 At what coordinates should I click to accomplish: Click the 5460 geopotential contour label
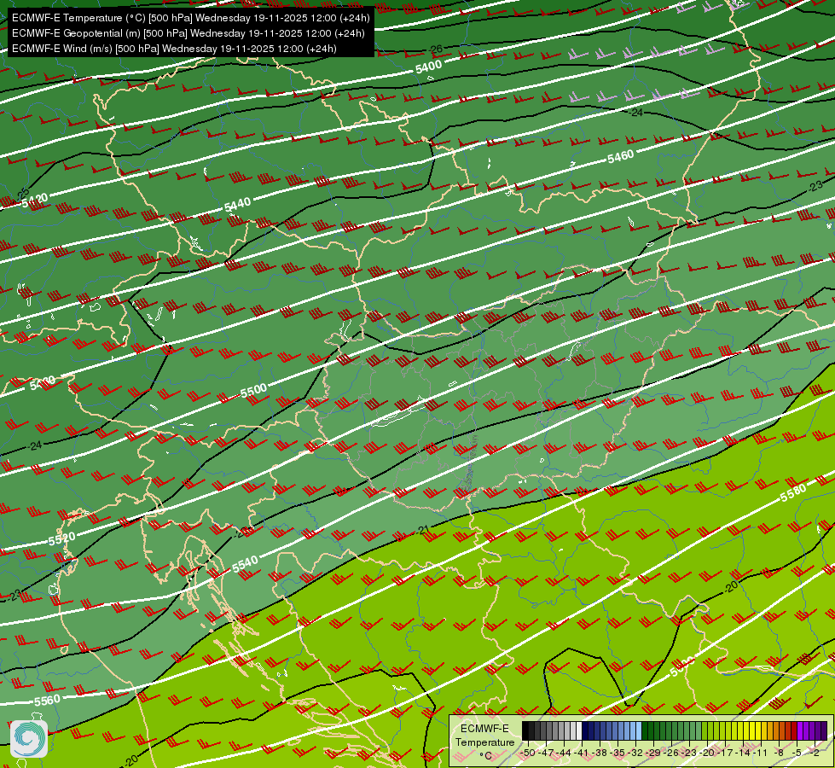620,157
